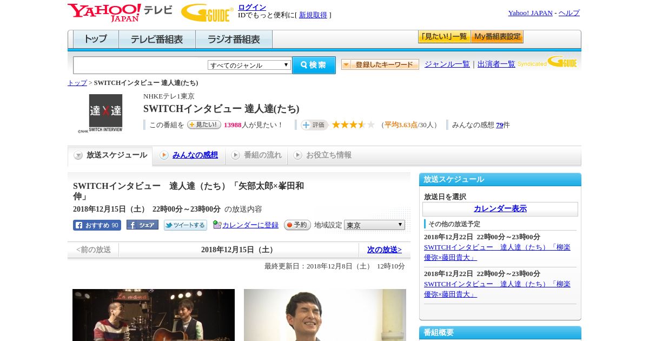Open the テレビ番組表 navigation tab
Image resolution: width=649 pixels, height=341 pixels.
point(157,40)
